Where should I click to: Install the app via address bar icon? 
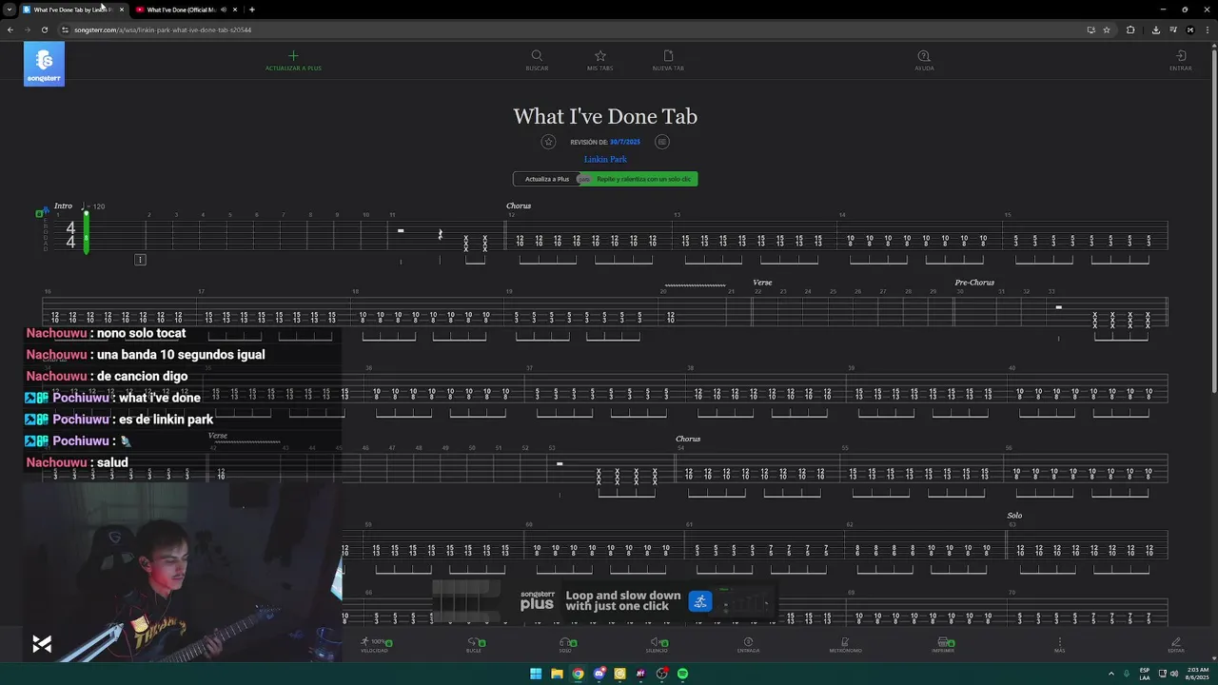coord(1090,29)
